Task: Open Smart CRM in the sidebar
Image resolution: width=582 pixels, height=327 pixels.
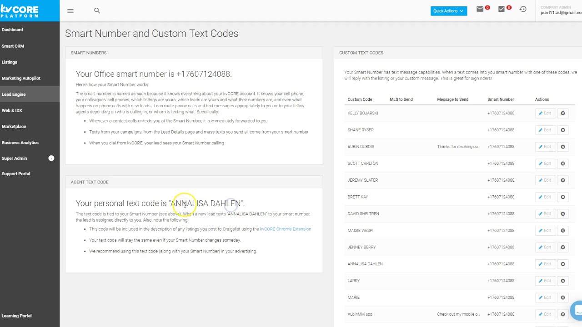Action: (x=13, y=46)
